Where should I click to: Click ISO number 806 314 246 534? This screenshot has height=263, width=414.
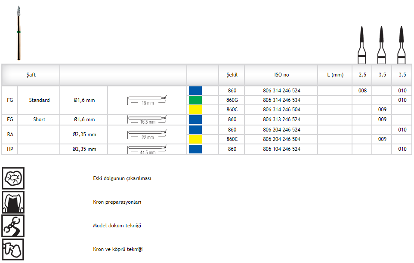point(281,100)
